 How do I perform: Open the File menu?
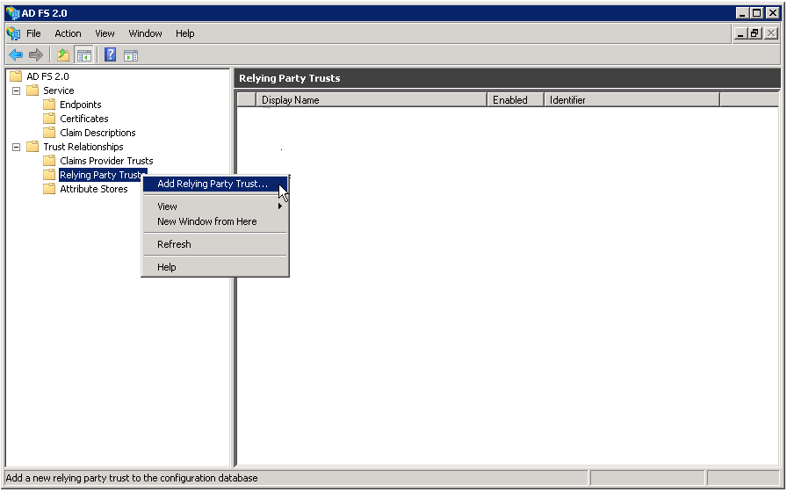33,33
